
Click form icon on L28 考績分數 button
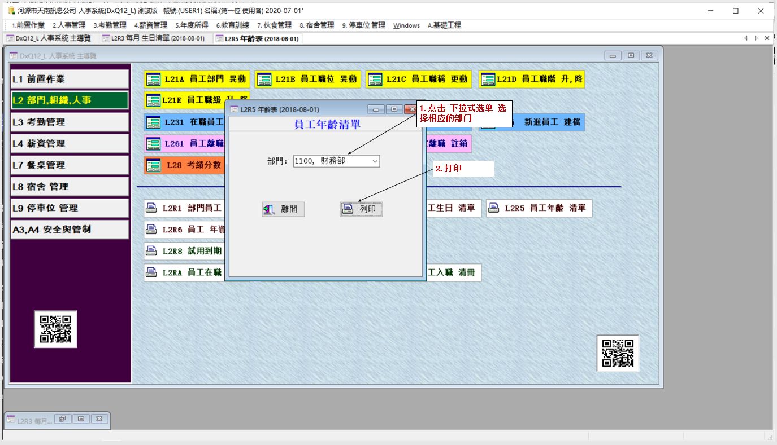pos(153,165)
